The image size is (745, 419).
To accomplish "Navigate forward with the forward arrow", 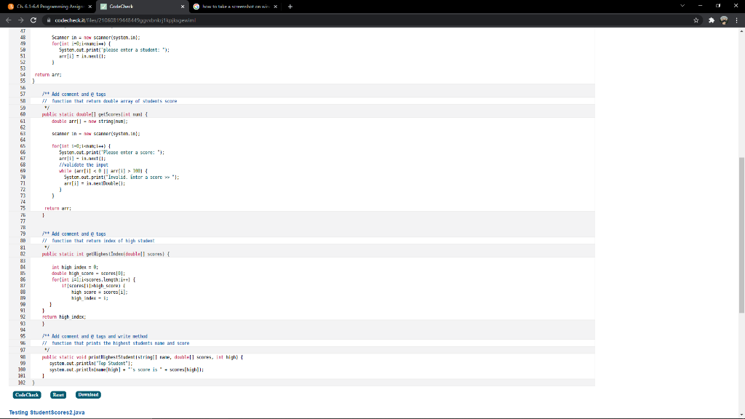I will click(x=20, y=20).
